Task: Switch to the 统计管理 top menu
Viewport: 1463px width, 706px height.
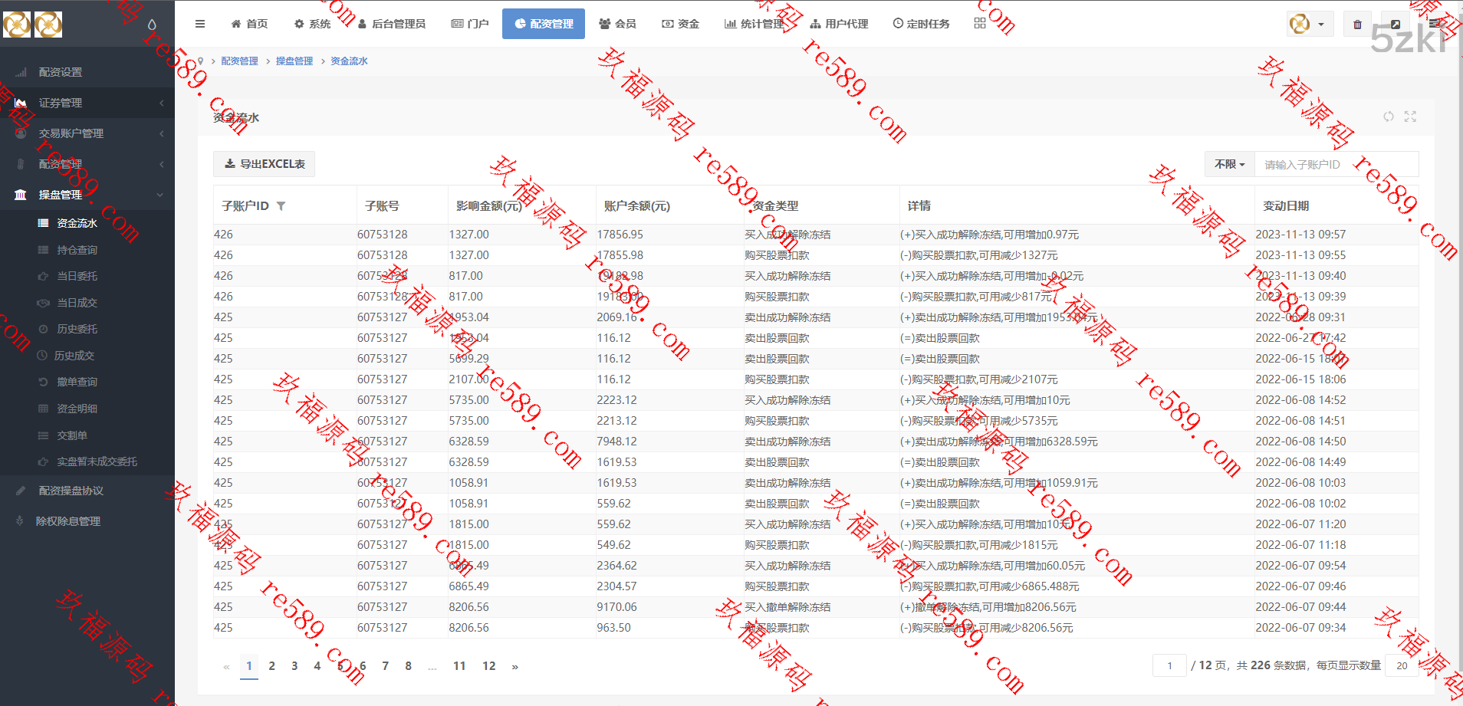Action: (754, 24)
